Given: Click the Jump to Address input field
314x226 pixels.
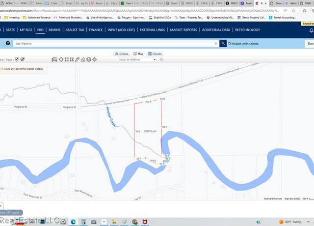Looking at the screenshot, I should tap(135, 59).
